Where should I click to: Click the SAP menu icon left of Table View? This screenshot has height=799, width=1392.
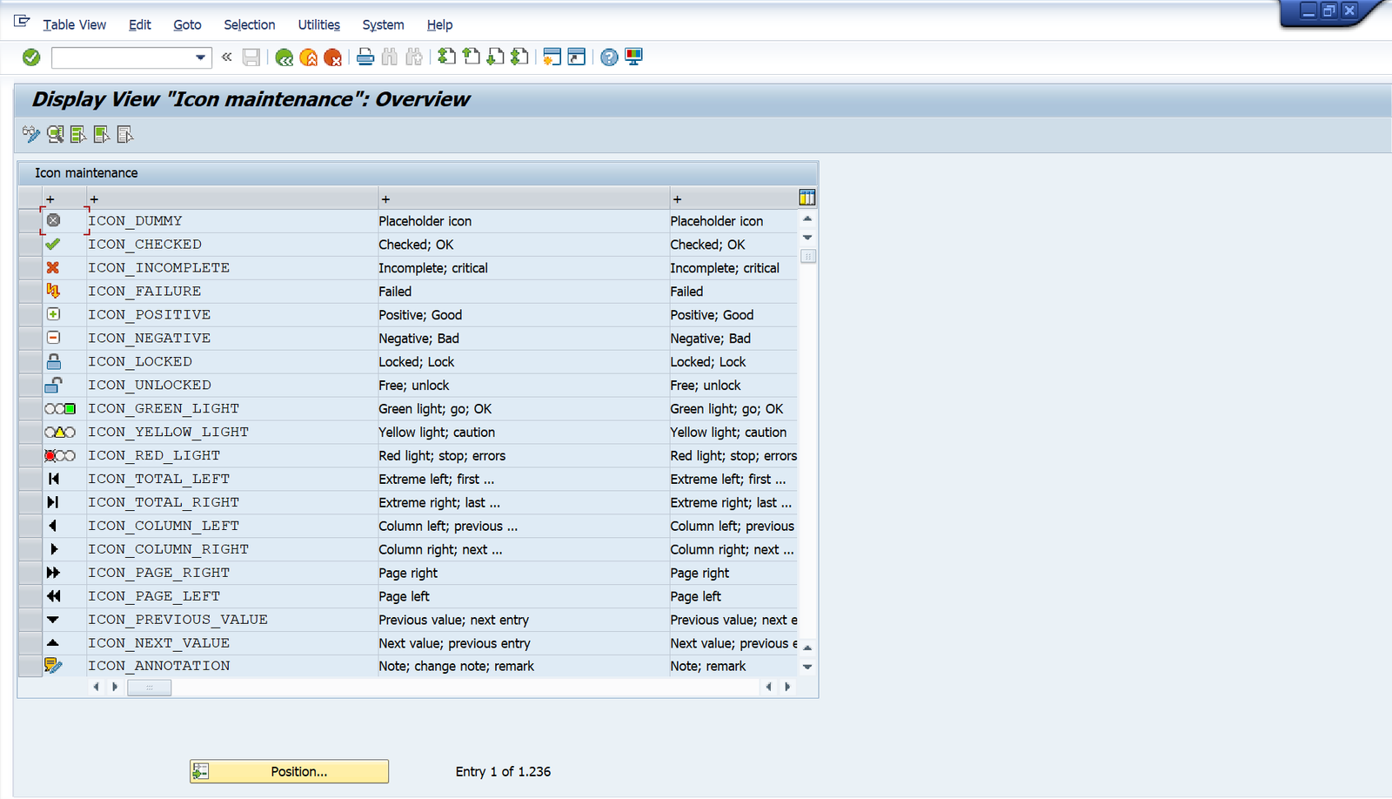(22, 22)
